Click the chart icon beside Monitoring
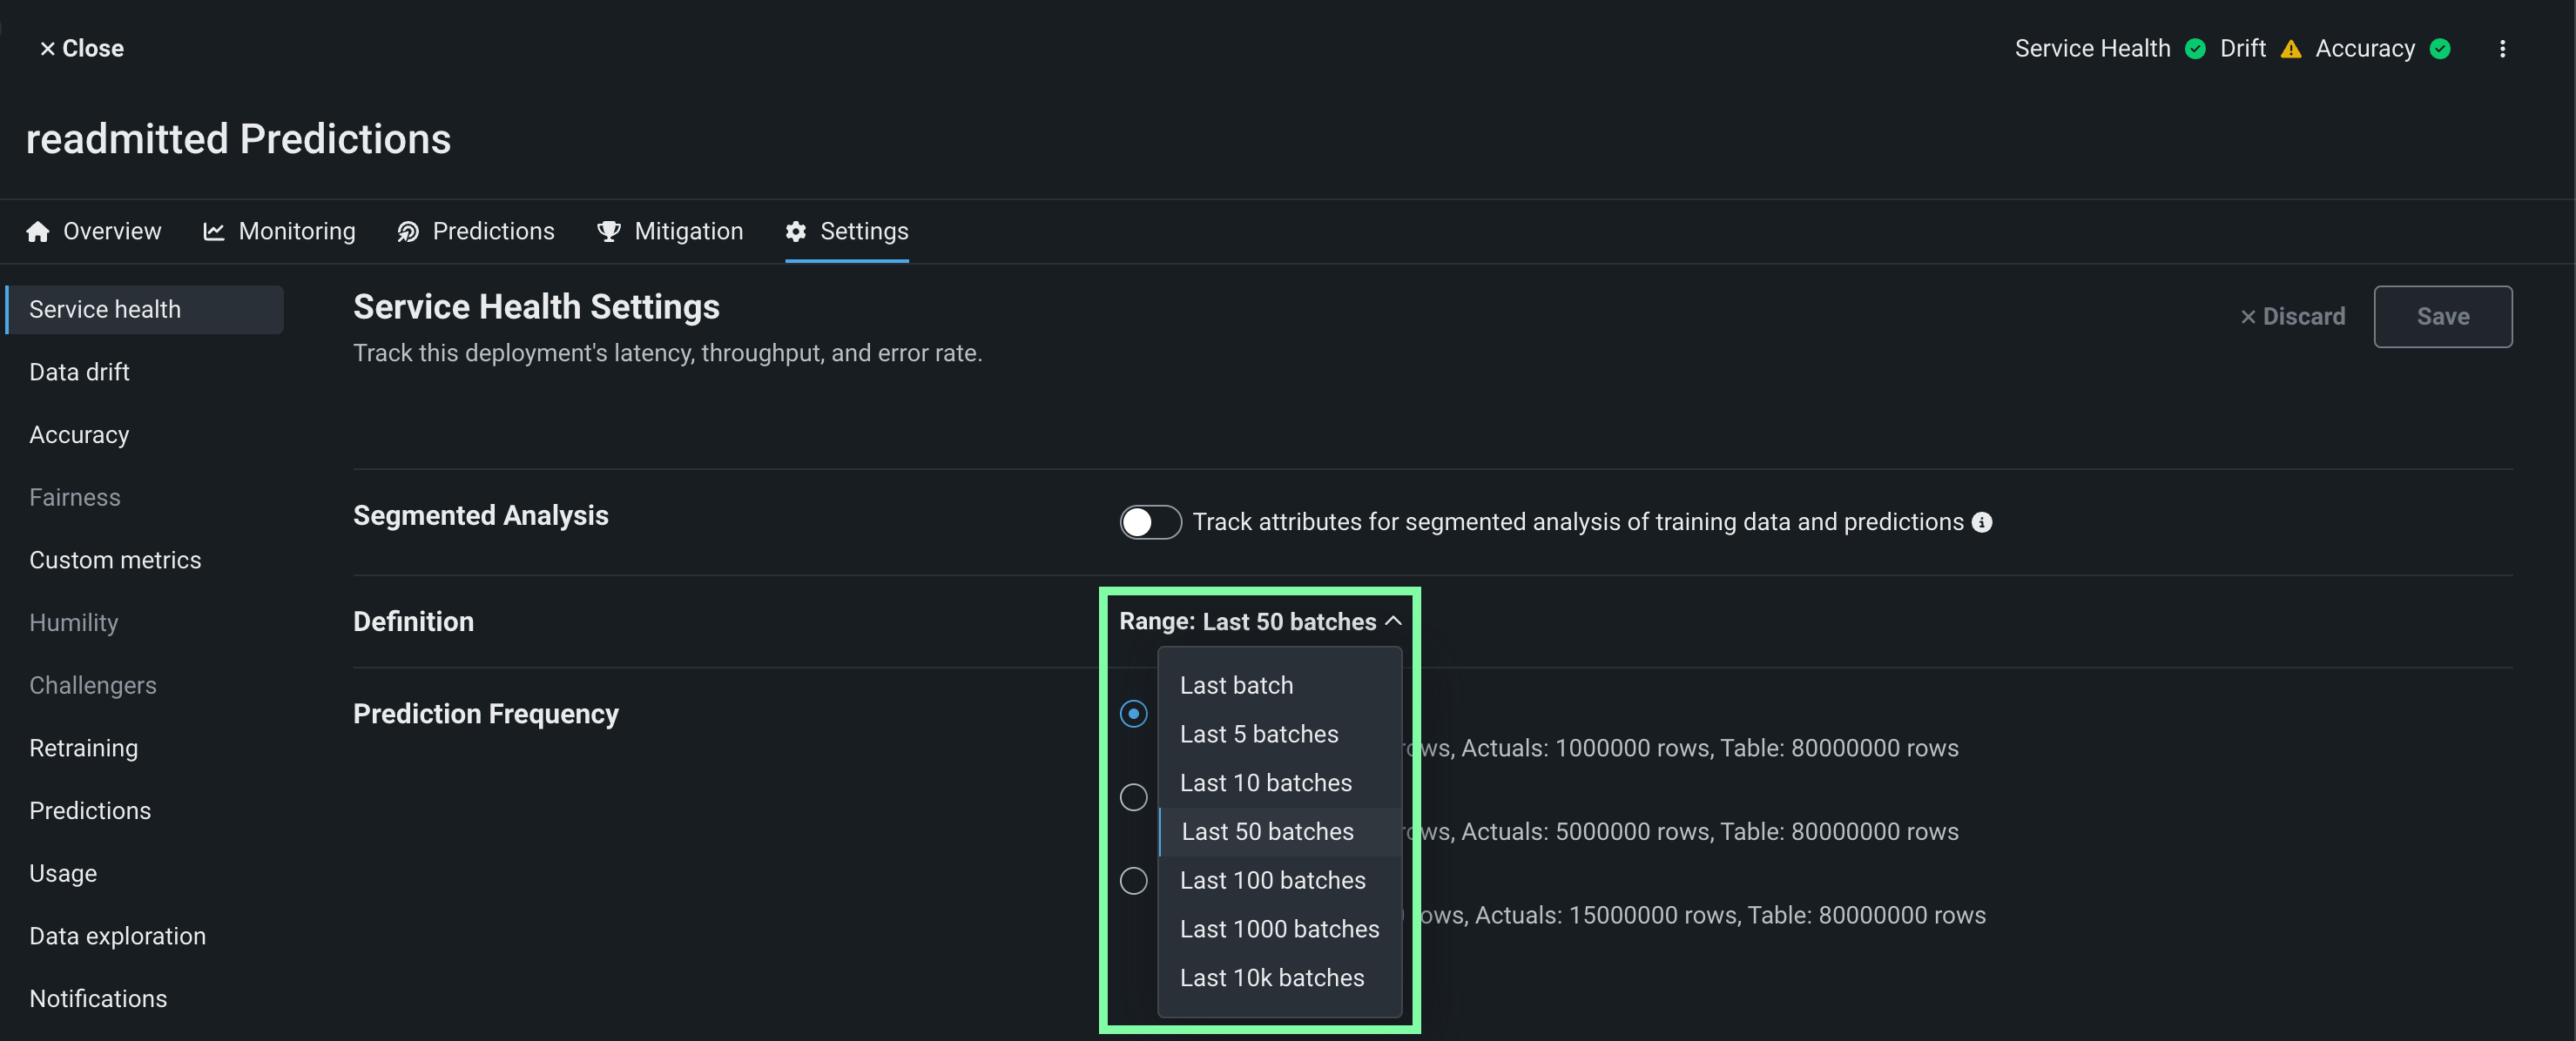Image resolution: width=2576 pixels, height=1041 pixels. (x=213, y=232)
